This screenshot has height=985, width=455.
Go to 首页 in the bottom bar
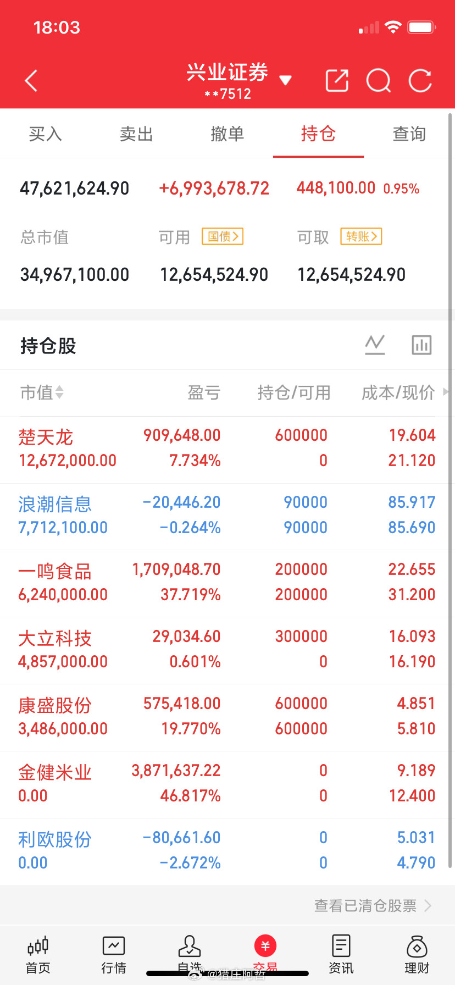click(x=38, y=955)
